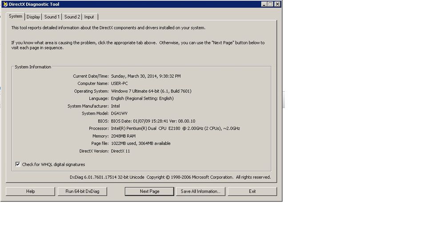The width and height of the screenshot is (444, 249).
Task: Maximize the DirectX Diagnostic Tool window
Action: pyautogui.click(x=270, y=4)
